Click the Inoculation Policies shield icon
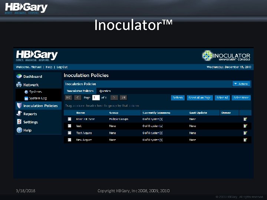 pyautogui.click(x=19, y=106)
